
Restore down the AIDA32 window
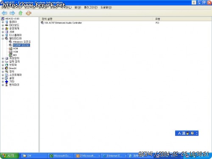(x=204, y=3)
